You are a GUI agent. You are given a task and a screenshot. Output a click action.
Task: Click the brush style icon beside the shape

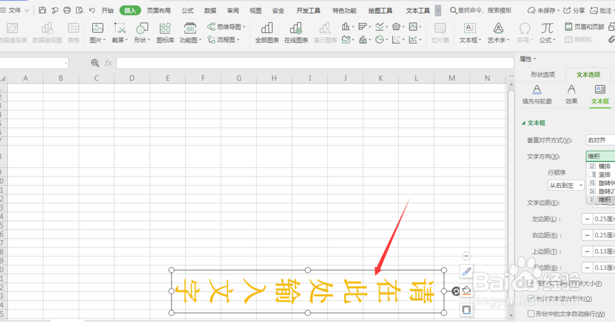466,272
